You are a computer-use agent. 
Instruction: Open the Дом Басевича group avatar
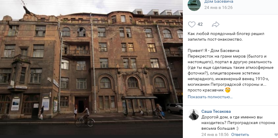pos(194,4)
